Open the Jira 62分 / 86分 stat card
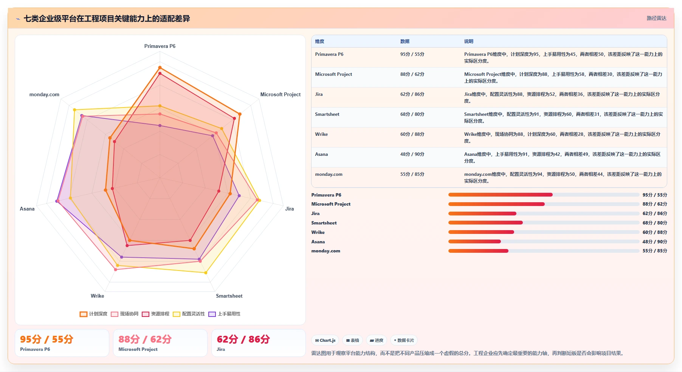Viewport: 682px width, 372px height. point(259,343)
